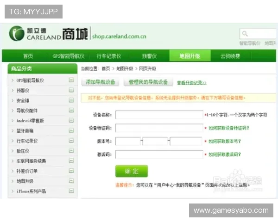Open the GPS智能导航仪 navigation tab

click(x=69, y=56)
